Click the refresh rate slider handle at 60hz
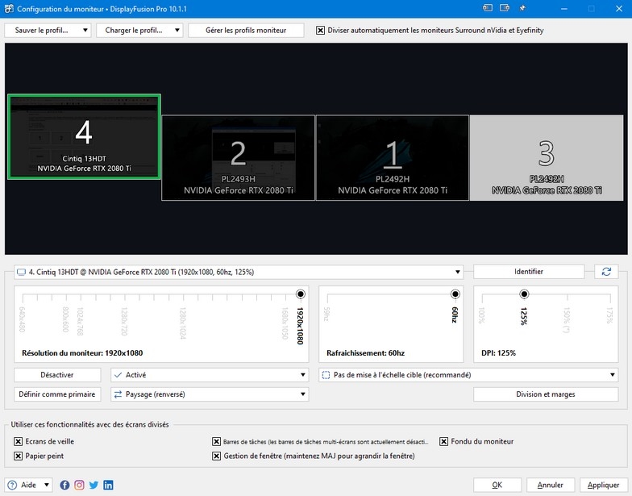Image resolution: width=632 pixels, height=496 pixels. coord(455,294)
